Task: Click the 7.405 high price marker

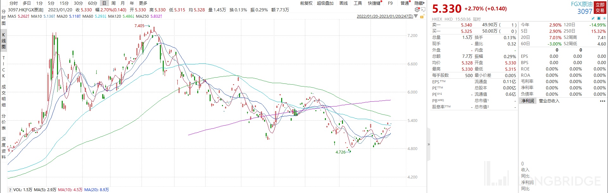Action: coord(139,26)
